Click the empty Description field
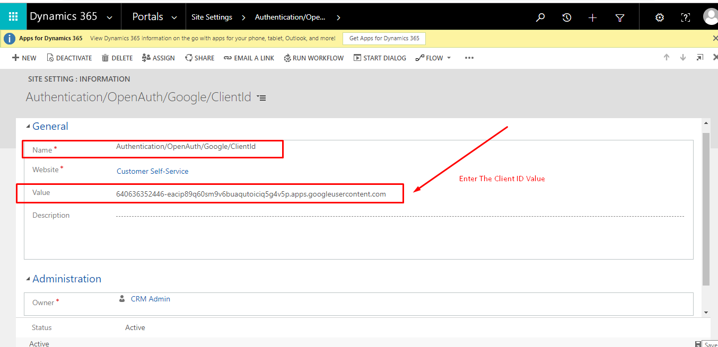Viewport: 718px width, 347px height. coord(400,216)
